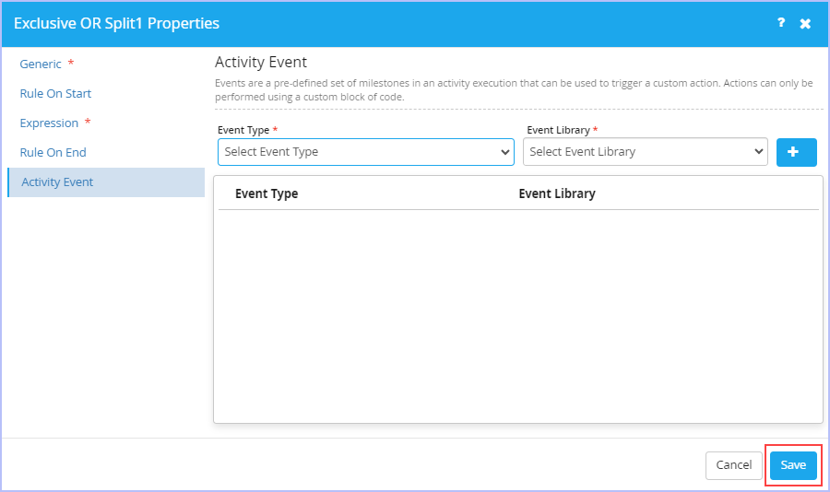Select the Rule On End tab

[x=53, y=152]
